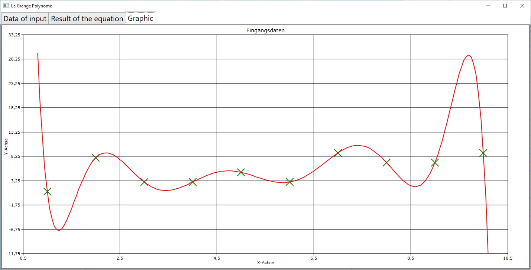Click the green X marker just left of 4,5

click(192, 182)
